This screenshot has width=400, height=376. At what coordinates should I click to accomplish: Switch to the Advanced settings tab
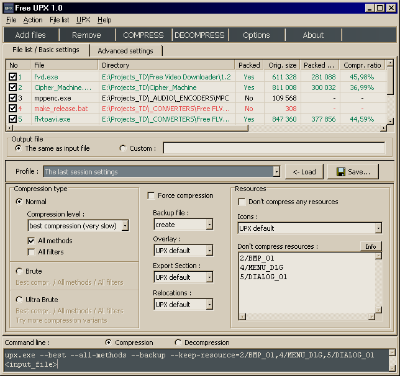(125, 51)
